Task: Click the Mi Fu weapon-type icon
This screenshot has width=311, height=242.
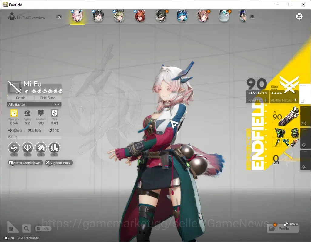Action: pos(15,87)
